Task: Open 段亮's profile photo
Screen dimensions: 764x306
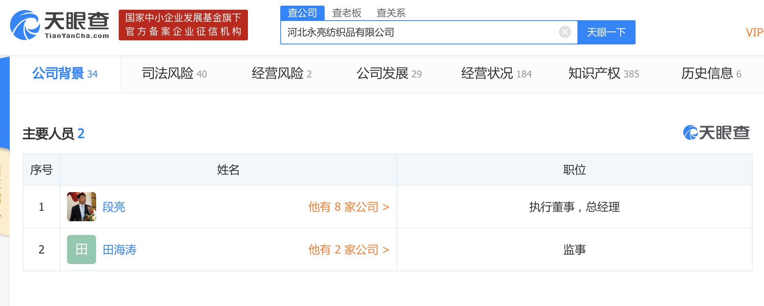Action: [x=82, y=207]
